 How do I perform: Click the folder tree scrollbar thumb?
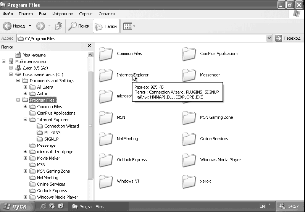[90, 125]
